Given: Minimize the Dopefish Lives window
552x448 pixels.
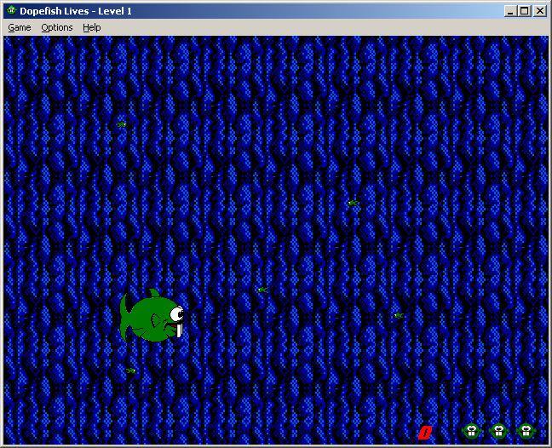Looking at the screenshot, I should [x=509, y=11].
